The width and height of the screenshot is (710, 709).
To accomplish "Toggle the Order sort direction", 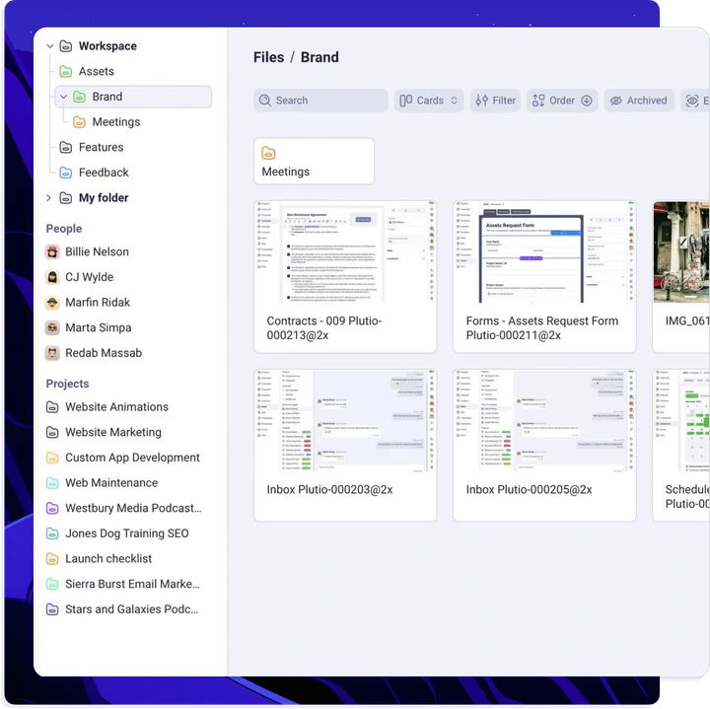I will [587, 101].
